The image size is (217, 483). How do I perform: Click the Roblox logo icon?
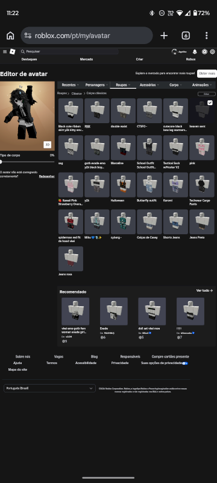[12, 52]
